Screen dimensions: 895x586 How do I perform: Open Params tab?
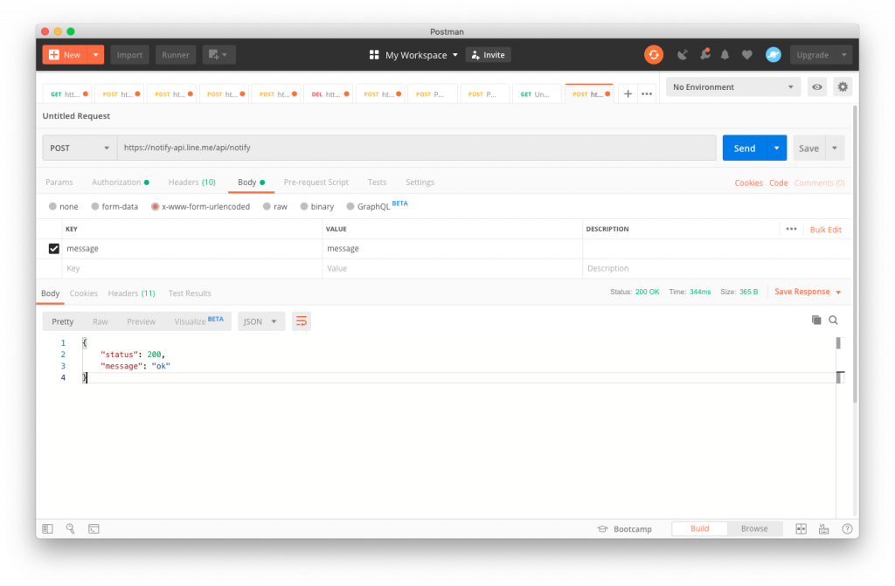pyautogui.click(x=59, y=182)
